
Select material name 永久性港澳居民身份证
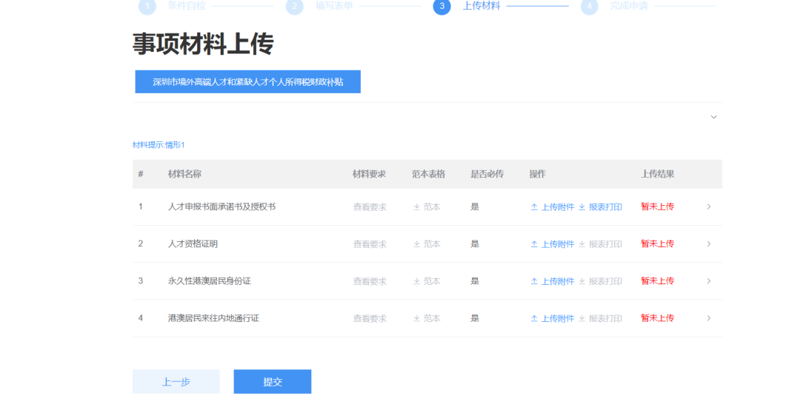coord(210,281)
